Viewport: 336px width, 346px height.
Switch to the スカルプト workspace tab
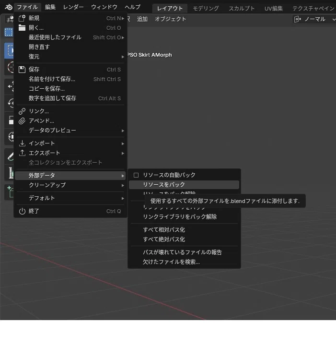[x=242, y=9]
